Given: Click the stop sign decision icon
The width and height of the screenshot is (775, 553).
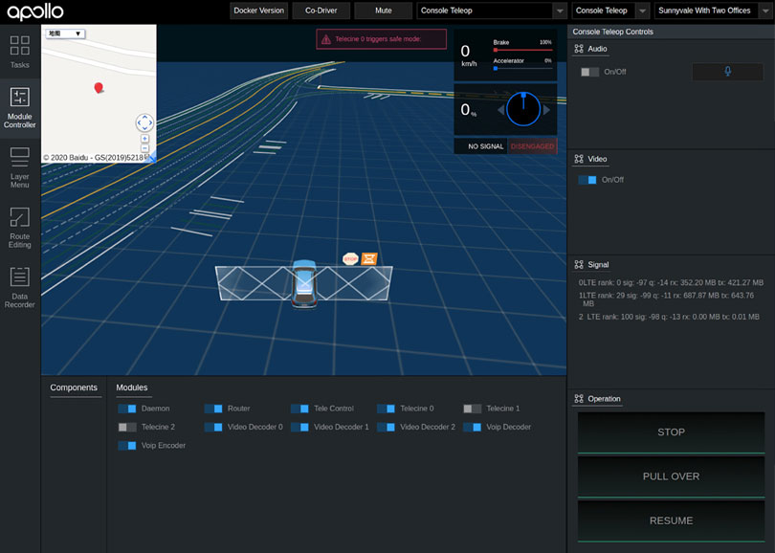Looking at the screenshot, I should point(350,258).
